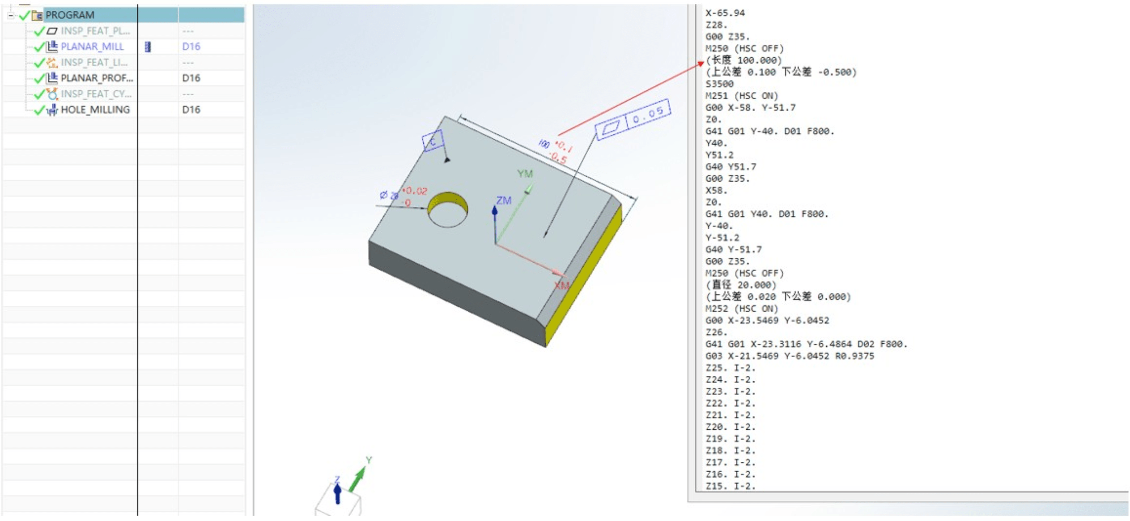
Task: Click the YM axis label
Action: tap(525, 174)
